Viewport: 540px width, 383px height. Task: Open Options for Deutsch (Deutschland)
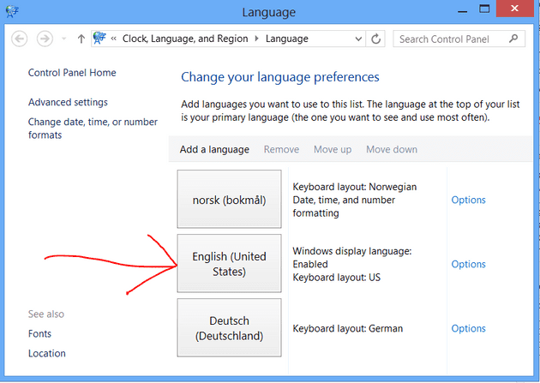click(x=468, y=329)
